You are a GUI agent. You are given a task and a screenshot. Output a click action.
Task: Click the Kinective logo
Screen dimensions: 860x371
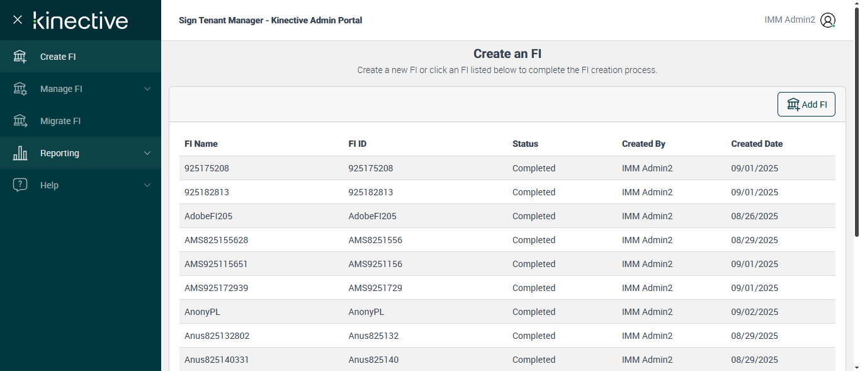(81, 20)
